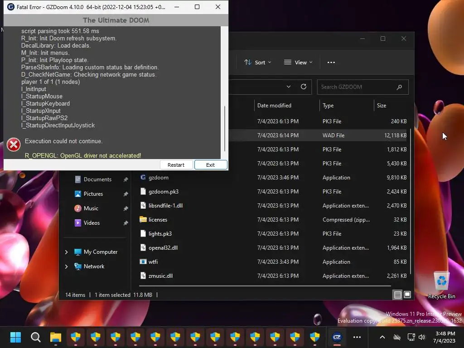Click '7/4/2023 3:43 PM' date of wtfi
464x348 pixels.
pyautogui.click(x=278, y=262)
